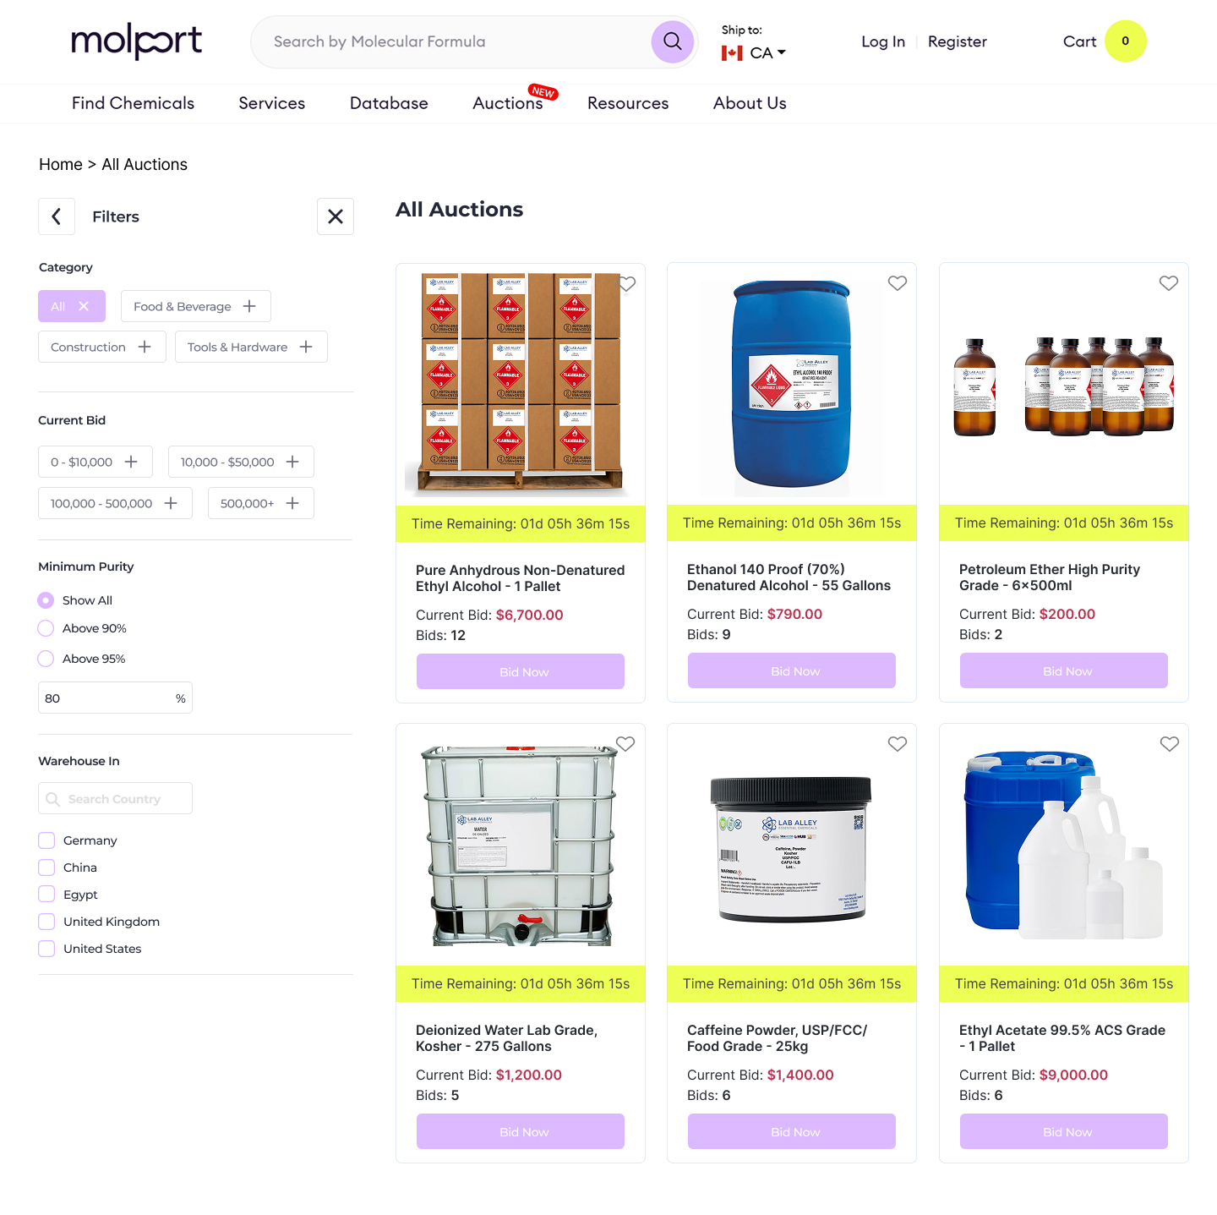Screen dimensions: 1217x1215
Task: Click the minimum purity percent input field
Action: 115,698
